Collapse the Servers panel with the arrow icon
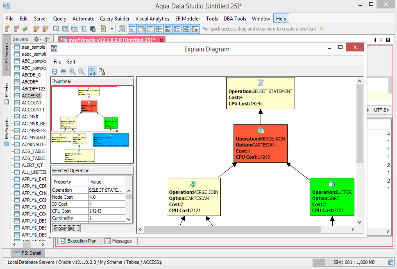The image size is (397, 269). pyautogui.click(x=48, y=39)
